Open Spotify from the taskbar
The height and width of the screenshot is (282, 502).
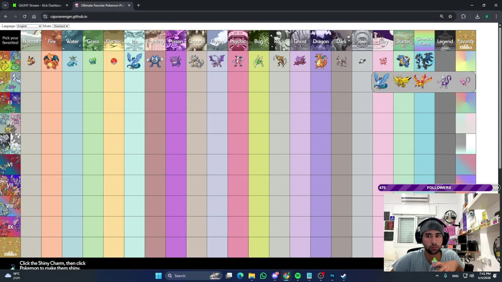click(x=298, y=276)
